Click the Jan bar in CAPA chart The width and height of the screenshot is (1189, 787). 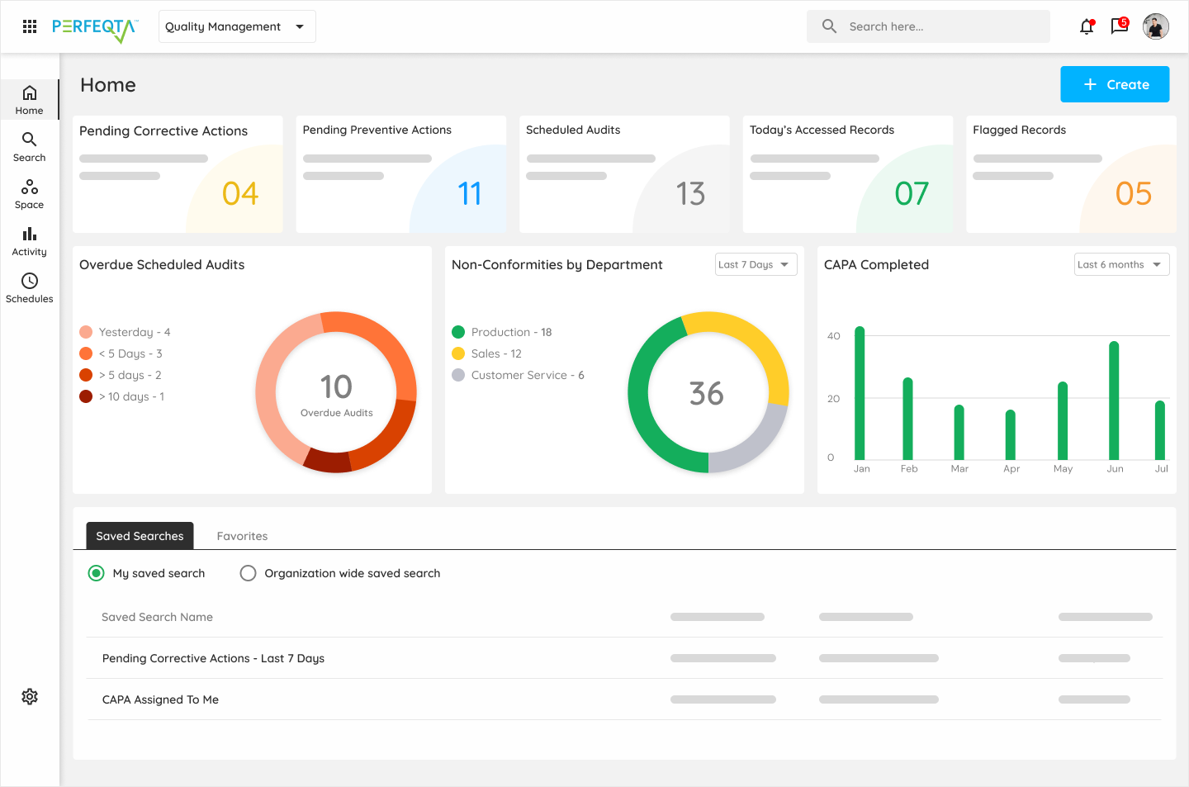click(860, 393)
